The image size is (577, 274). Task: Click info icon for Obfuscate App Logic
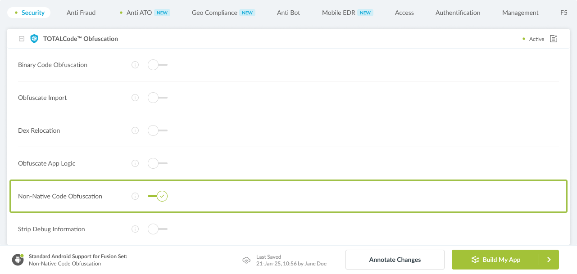click(x=135, y=163)
